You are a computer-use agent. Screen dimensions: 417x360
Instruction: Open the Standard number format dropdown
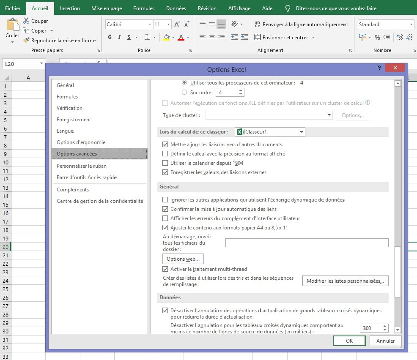coord(411,25)
